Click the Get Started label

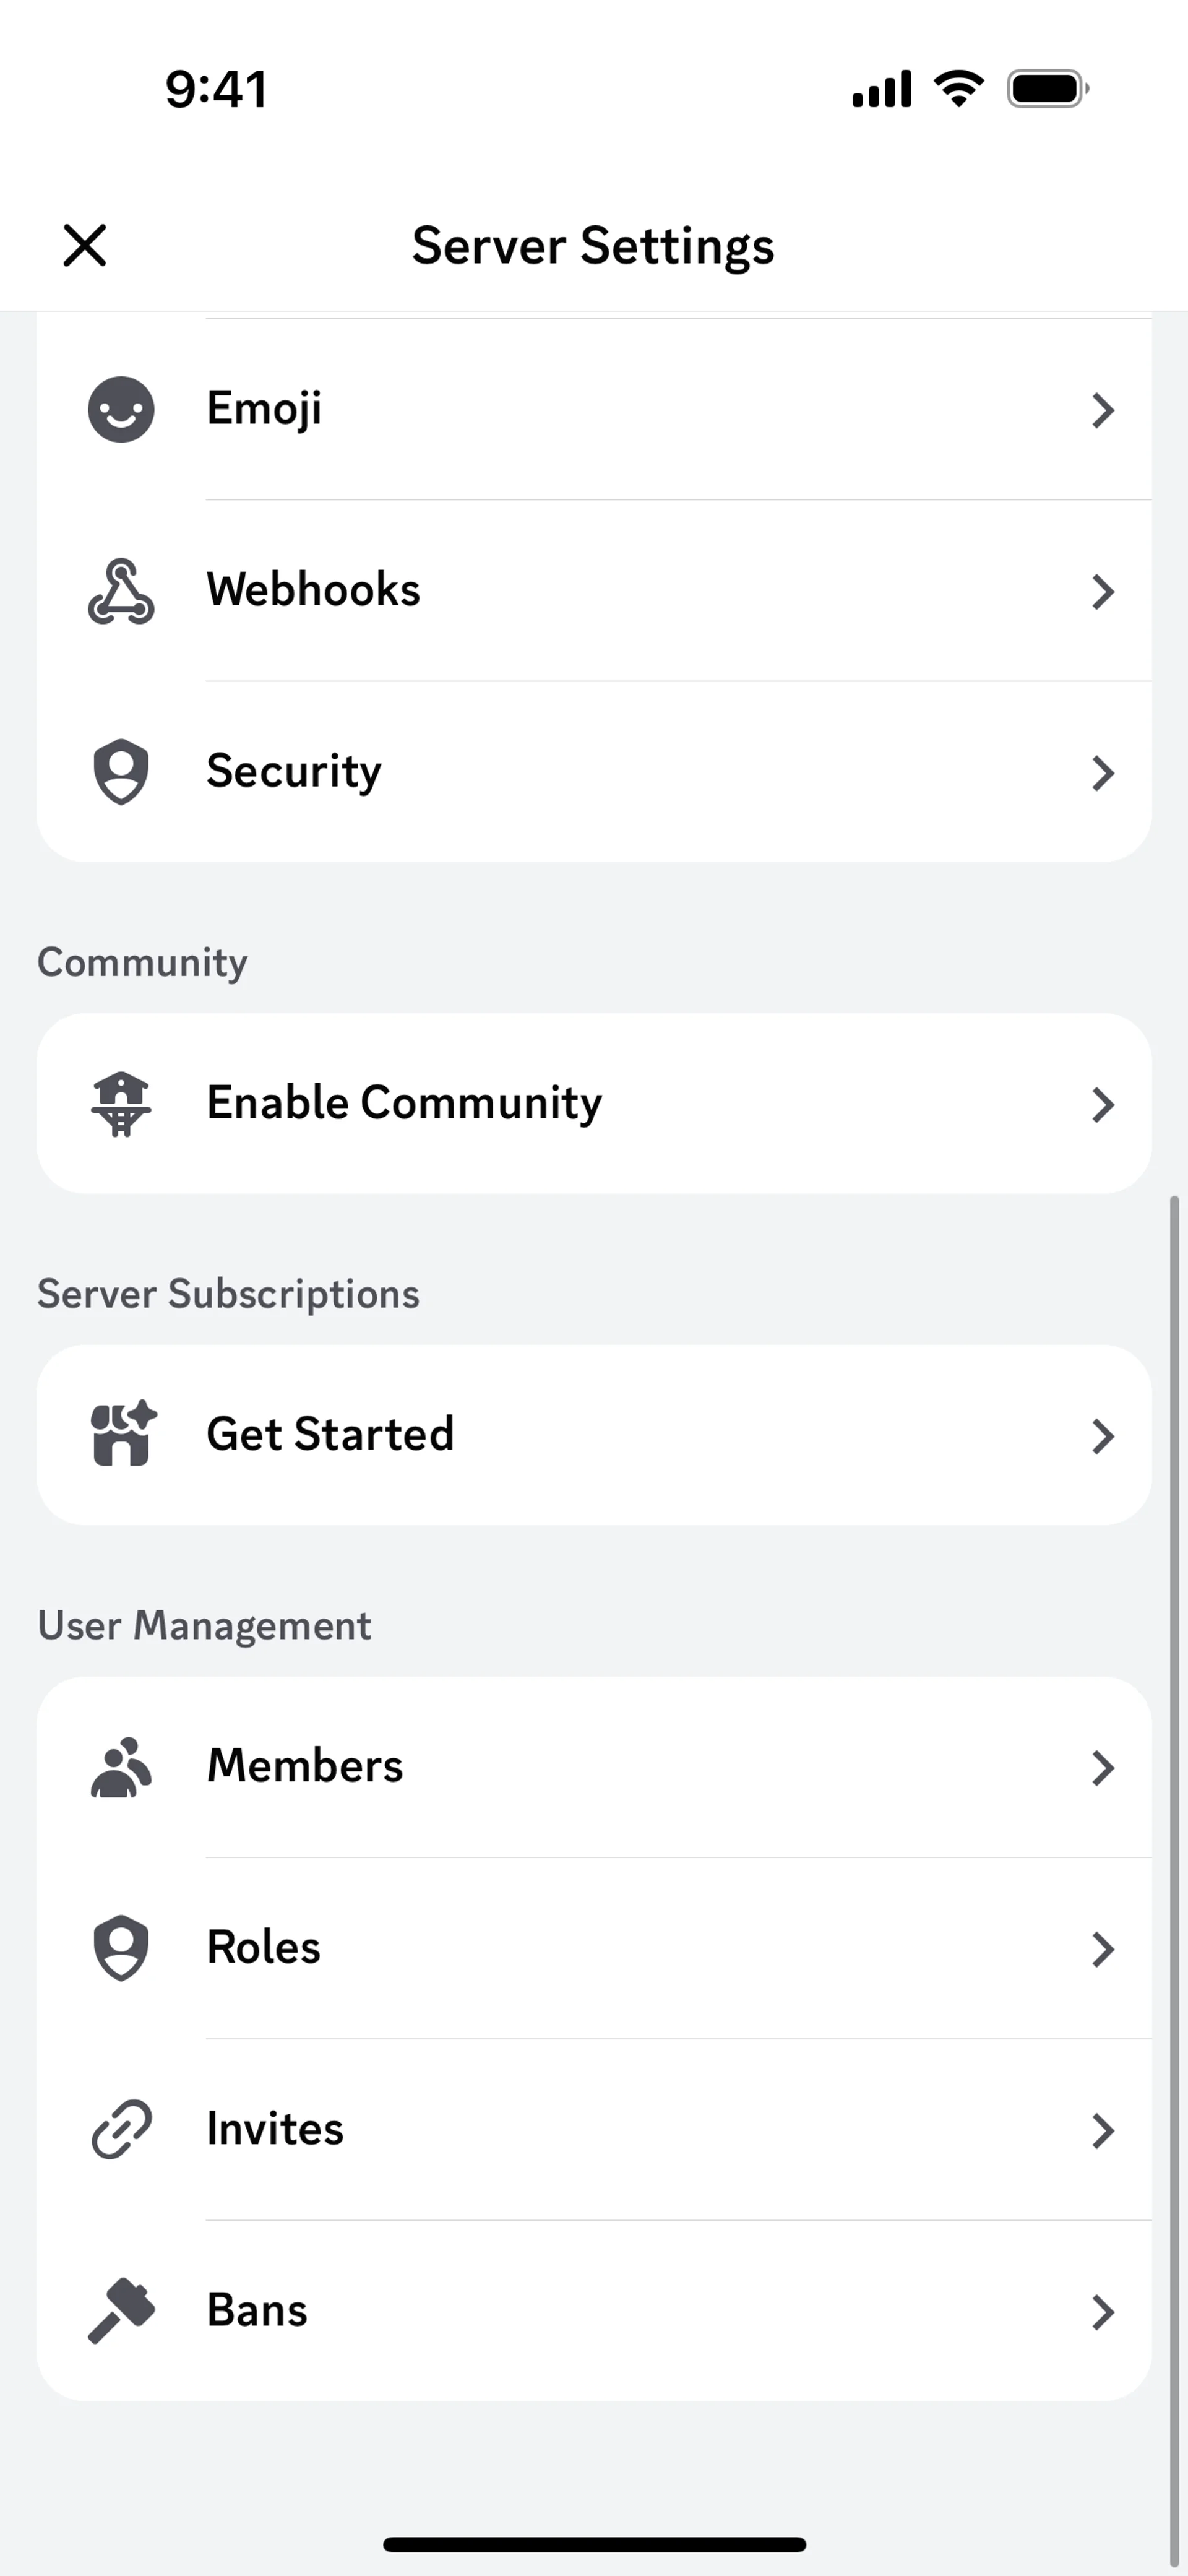(330, 1434)
